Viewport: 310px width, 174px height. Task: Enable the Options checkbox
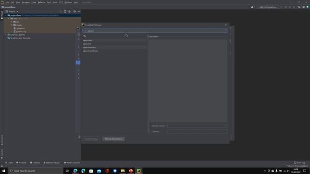tap(150, 131)
